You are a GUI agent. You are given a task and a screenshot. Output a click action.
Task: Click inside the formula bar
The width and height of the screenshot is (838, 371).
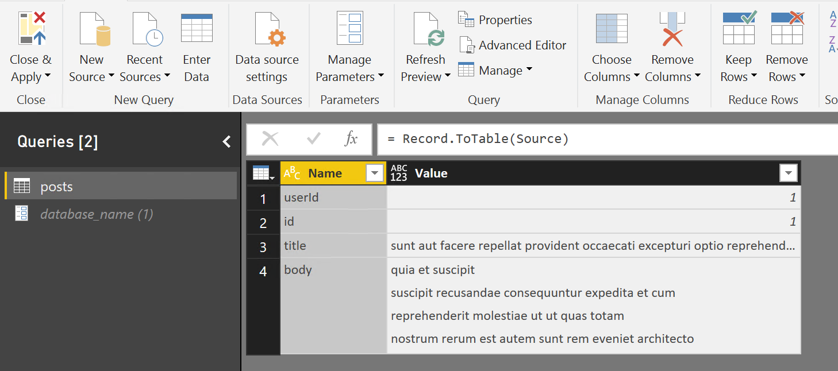[603, 139]
